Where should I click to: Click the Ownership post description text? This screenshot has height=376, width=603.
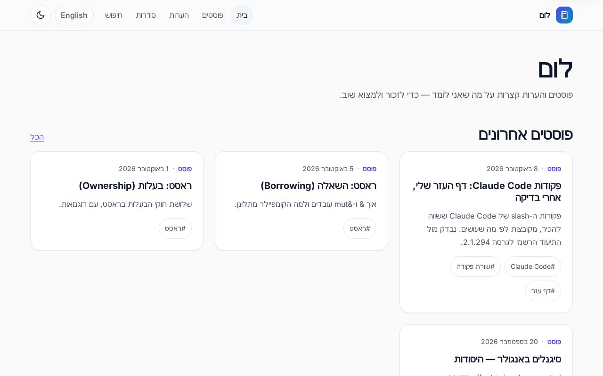click(x=125, y=204)
